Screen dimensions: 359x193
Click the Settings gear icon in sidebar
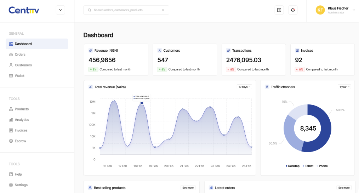(x=11, y=185)
